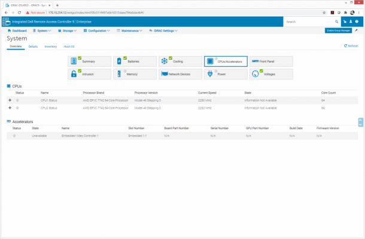Open a new browser tab
The width and height of the screenshot is (365, 239).
(57, 5)
